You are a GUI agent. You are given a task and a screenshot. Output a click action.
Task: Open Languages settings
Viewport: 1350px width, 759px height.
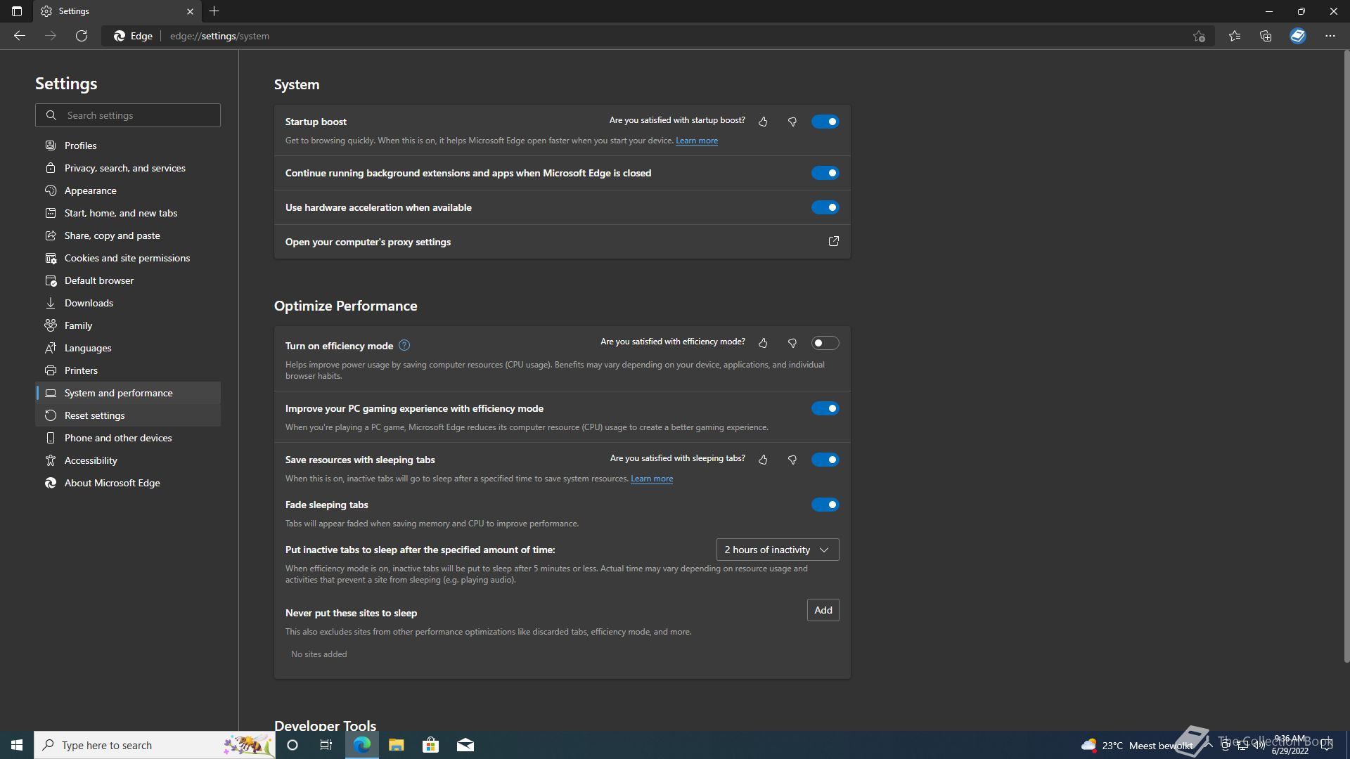[128, 348]
